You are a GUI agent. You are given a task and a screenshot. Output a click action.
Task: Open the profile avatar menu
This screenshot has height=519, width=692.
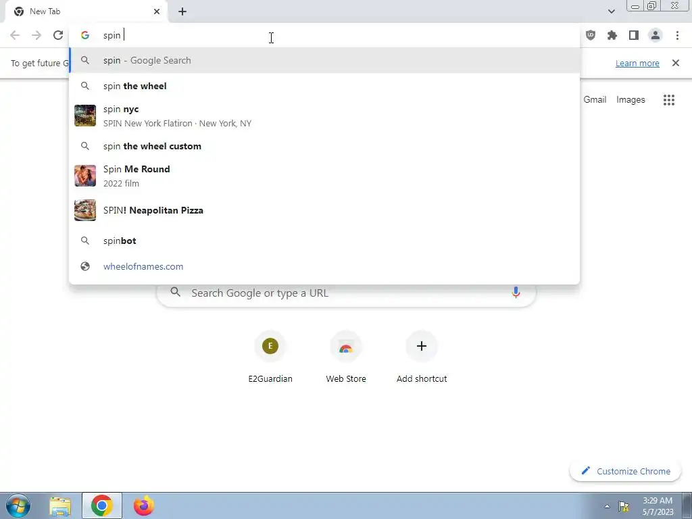coord(656,35)
